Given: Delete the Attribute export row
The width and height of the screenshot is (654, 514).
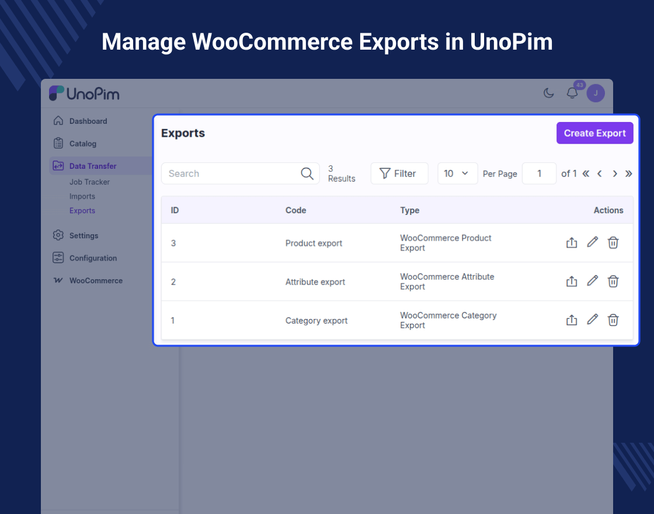Looking at the screenshot, I should [613, 281].
